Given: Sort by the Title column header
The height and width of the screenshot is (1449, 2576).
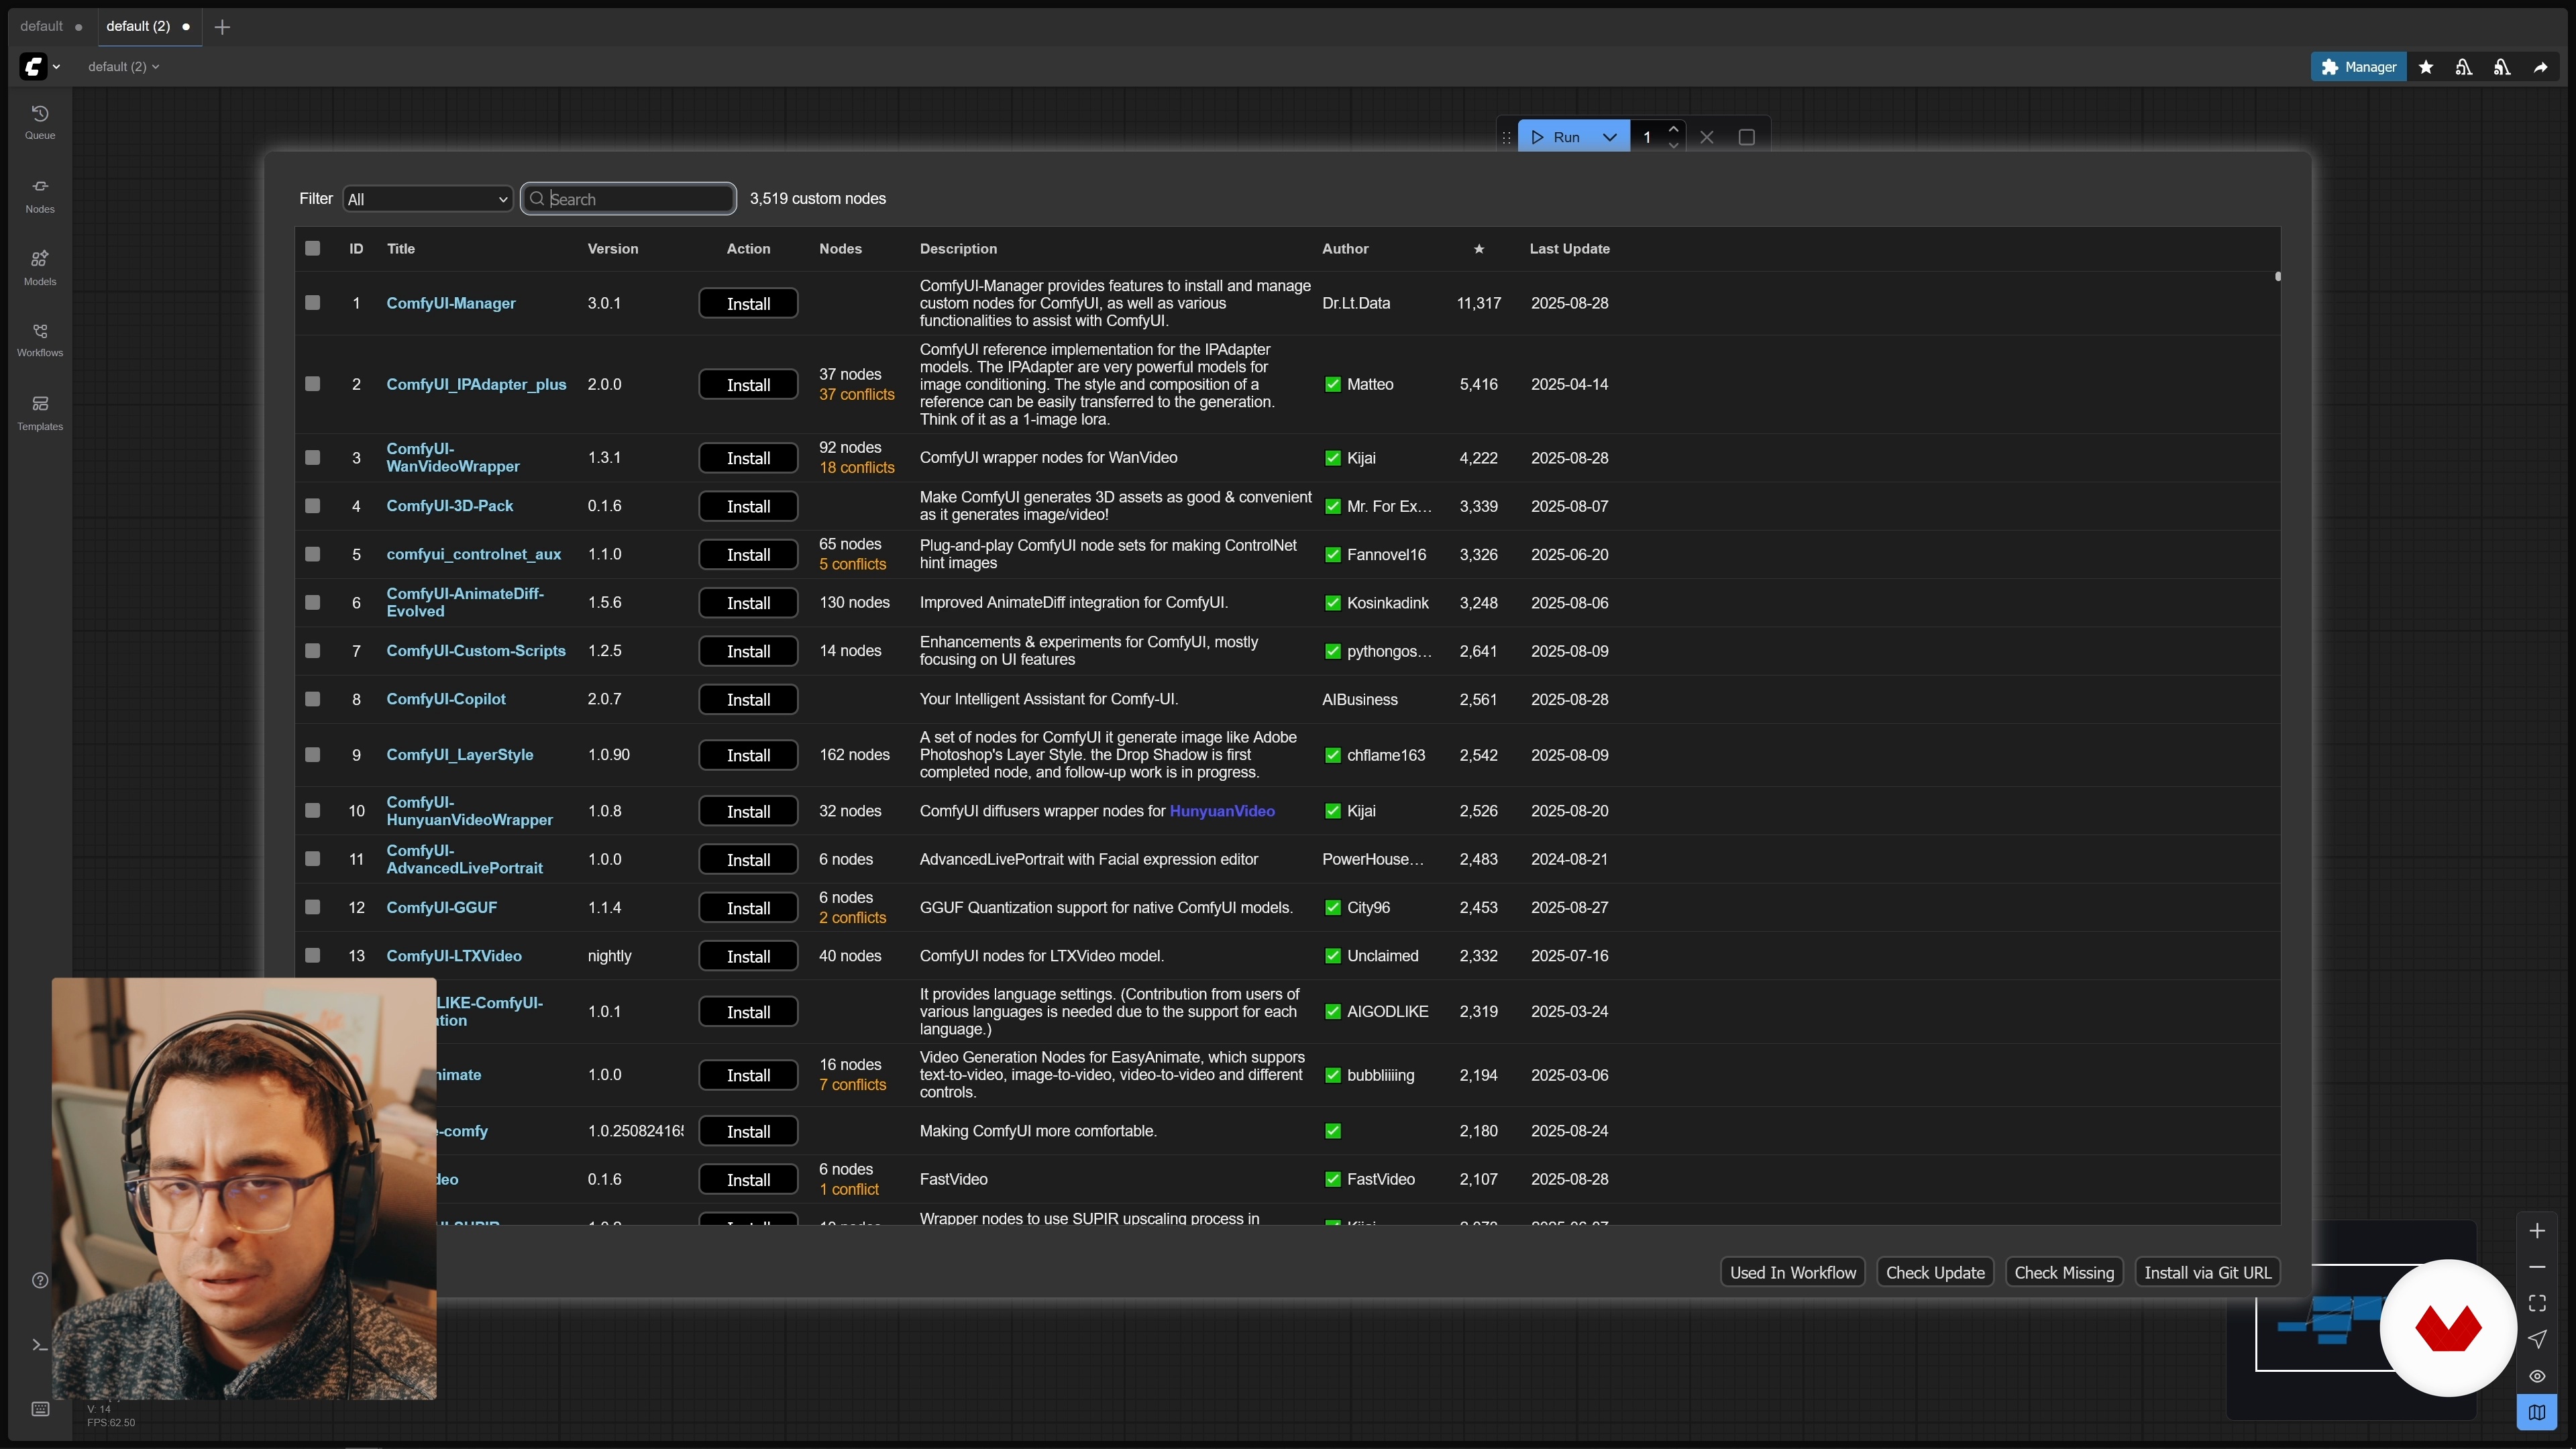Looking at the screenshot, I should point(401,249).
